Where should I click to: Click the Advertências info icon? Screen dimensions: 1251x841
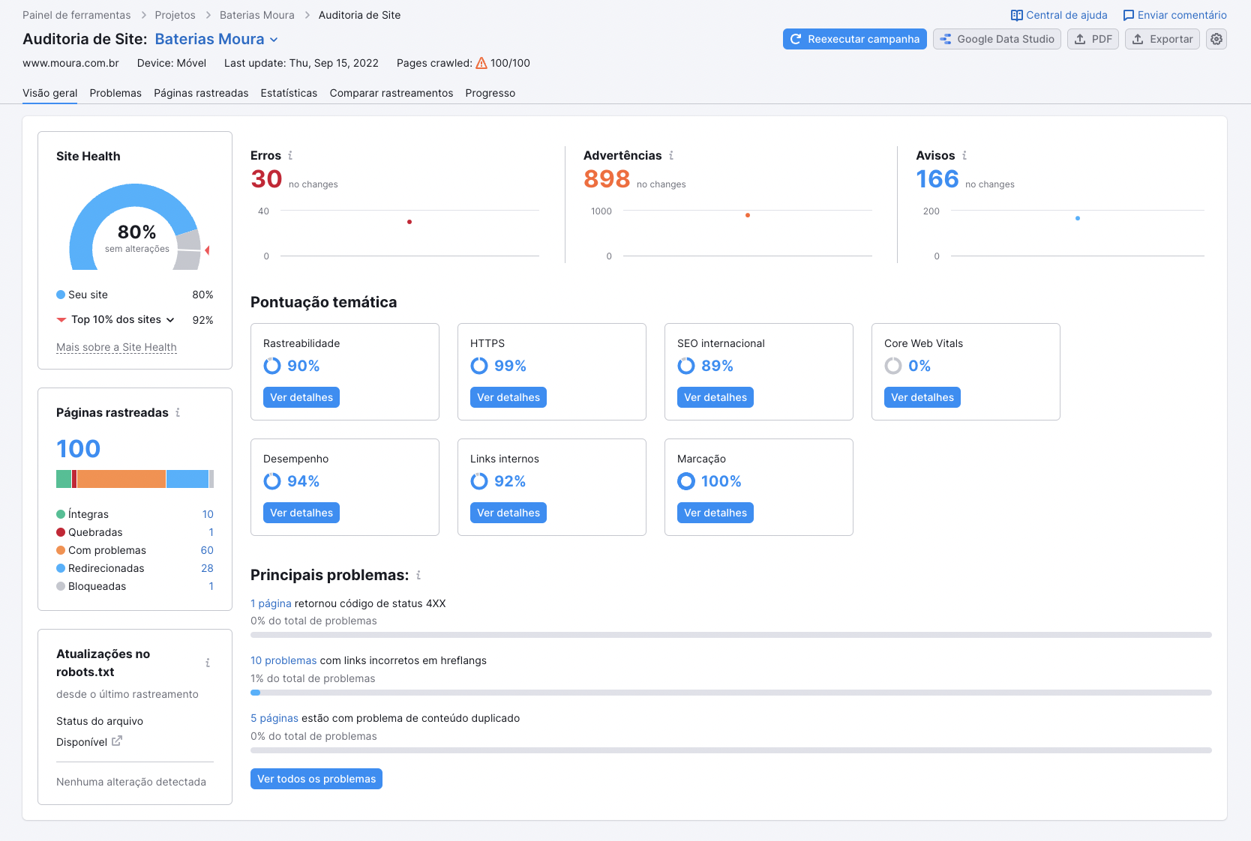coord(671,155)
